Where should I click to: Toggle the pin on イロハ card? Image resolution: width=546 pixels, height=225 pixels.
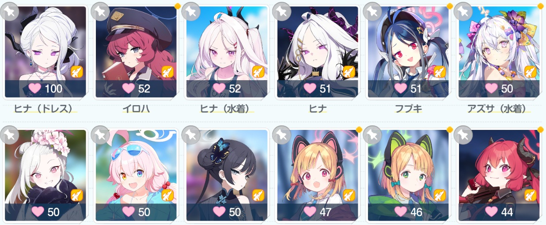pyautogui.click(x=100, y=12)
